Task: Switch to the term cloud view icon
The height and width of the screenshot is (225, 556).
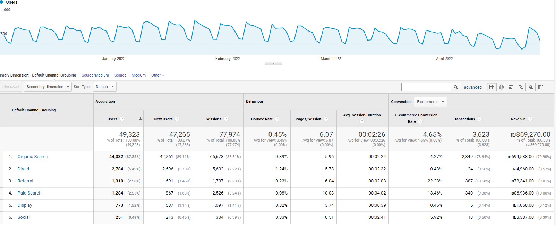Action: tap(530, 87)
